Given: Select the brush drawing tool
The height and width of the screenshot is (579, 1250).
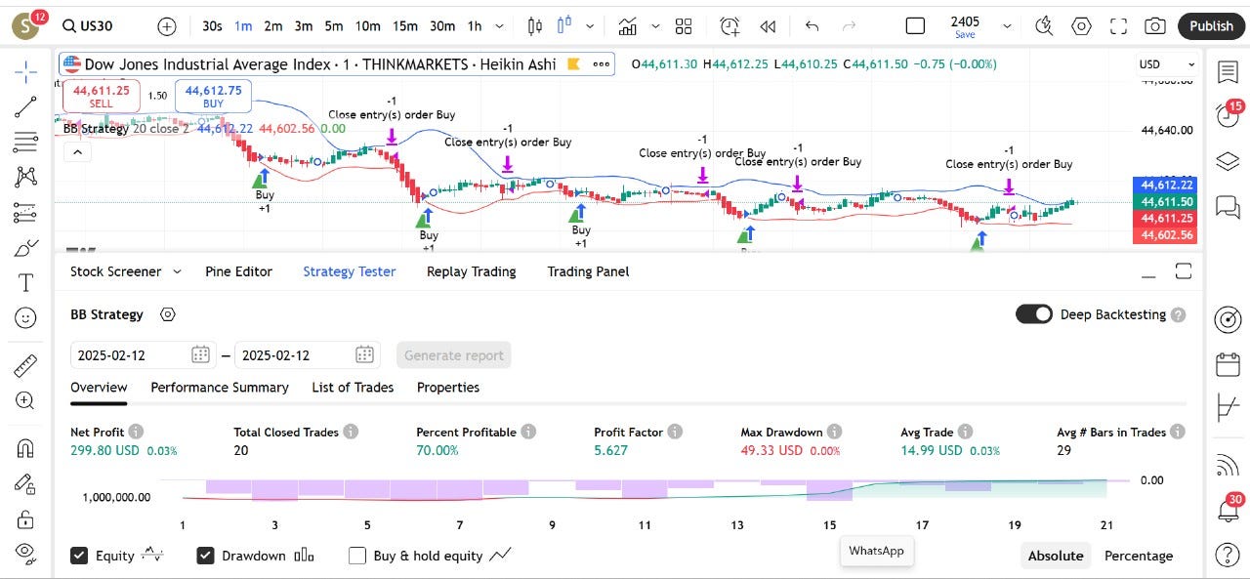Looking at the screenshot, I should tap(26, 248).
